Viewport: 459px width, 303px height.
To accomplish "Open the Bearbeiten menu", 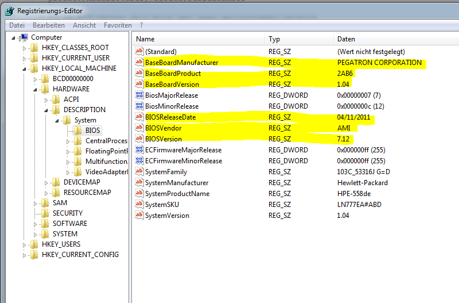I will click(49, 25).
